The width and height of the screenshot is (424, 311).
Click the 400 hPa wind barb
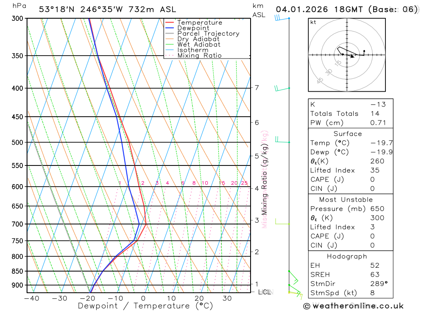[282, 88]
